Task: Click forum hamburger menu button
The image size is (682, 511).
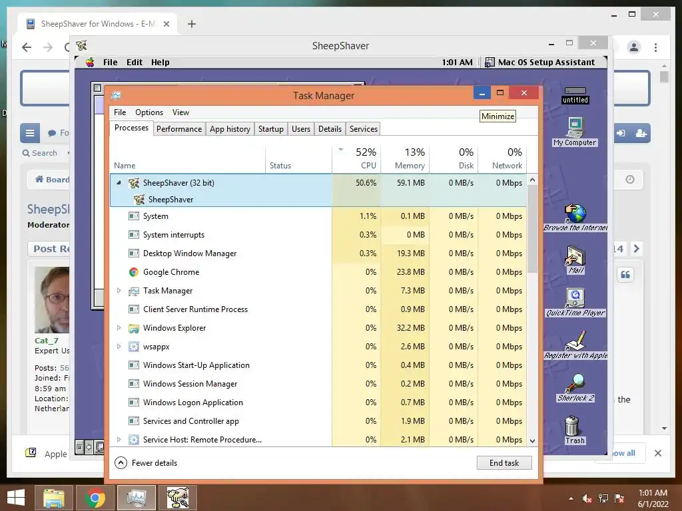Action: (x=29, y=133)
